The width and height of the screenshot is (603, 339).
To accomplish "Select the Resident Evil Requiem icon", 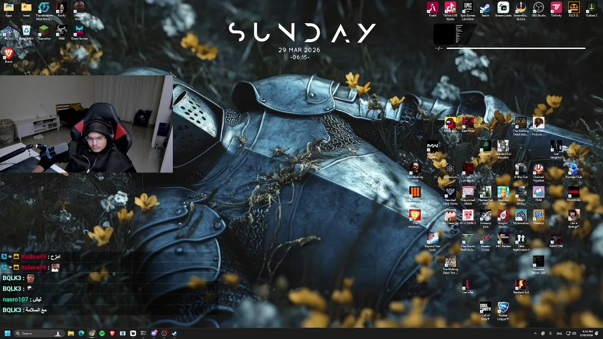I will 503,149.
